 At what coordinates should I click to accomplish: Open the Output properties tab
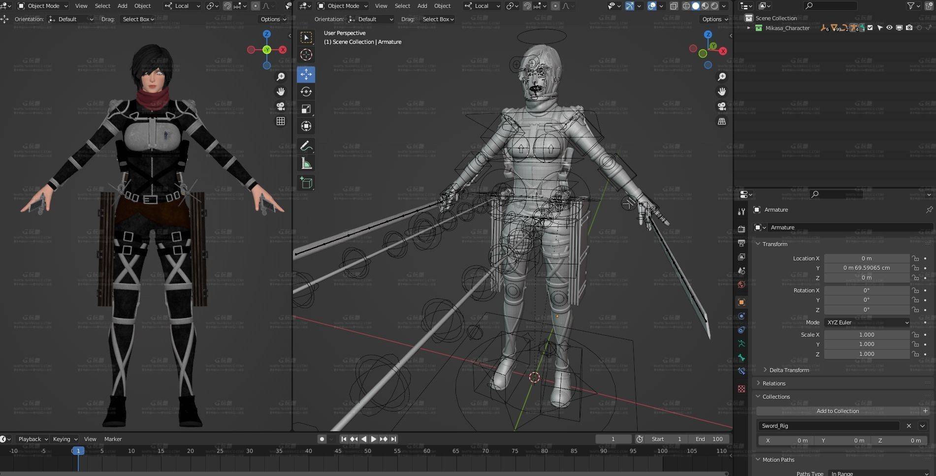click(742, 243)
